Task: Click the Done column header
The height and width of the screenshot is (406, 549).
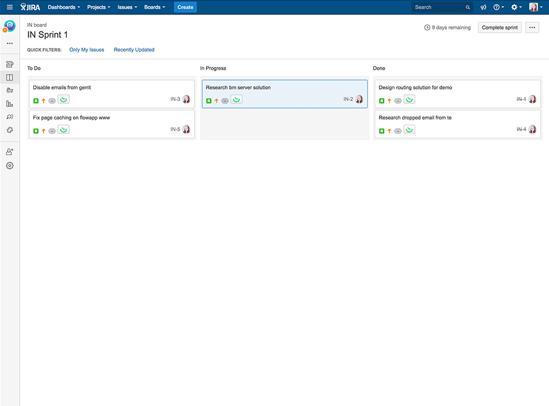Action: click(x=379, y=68)
